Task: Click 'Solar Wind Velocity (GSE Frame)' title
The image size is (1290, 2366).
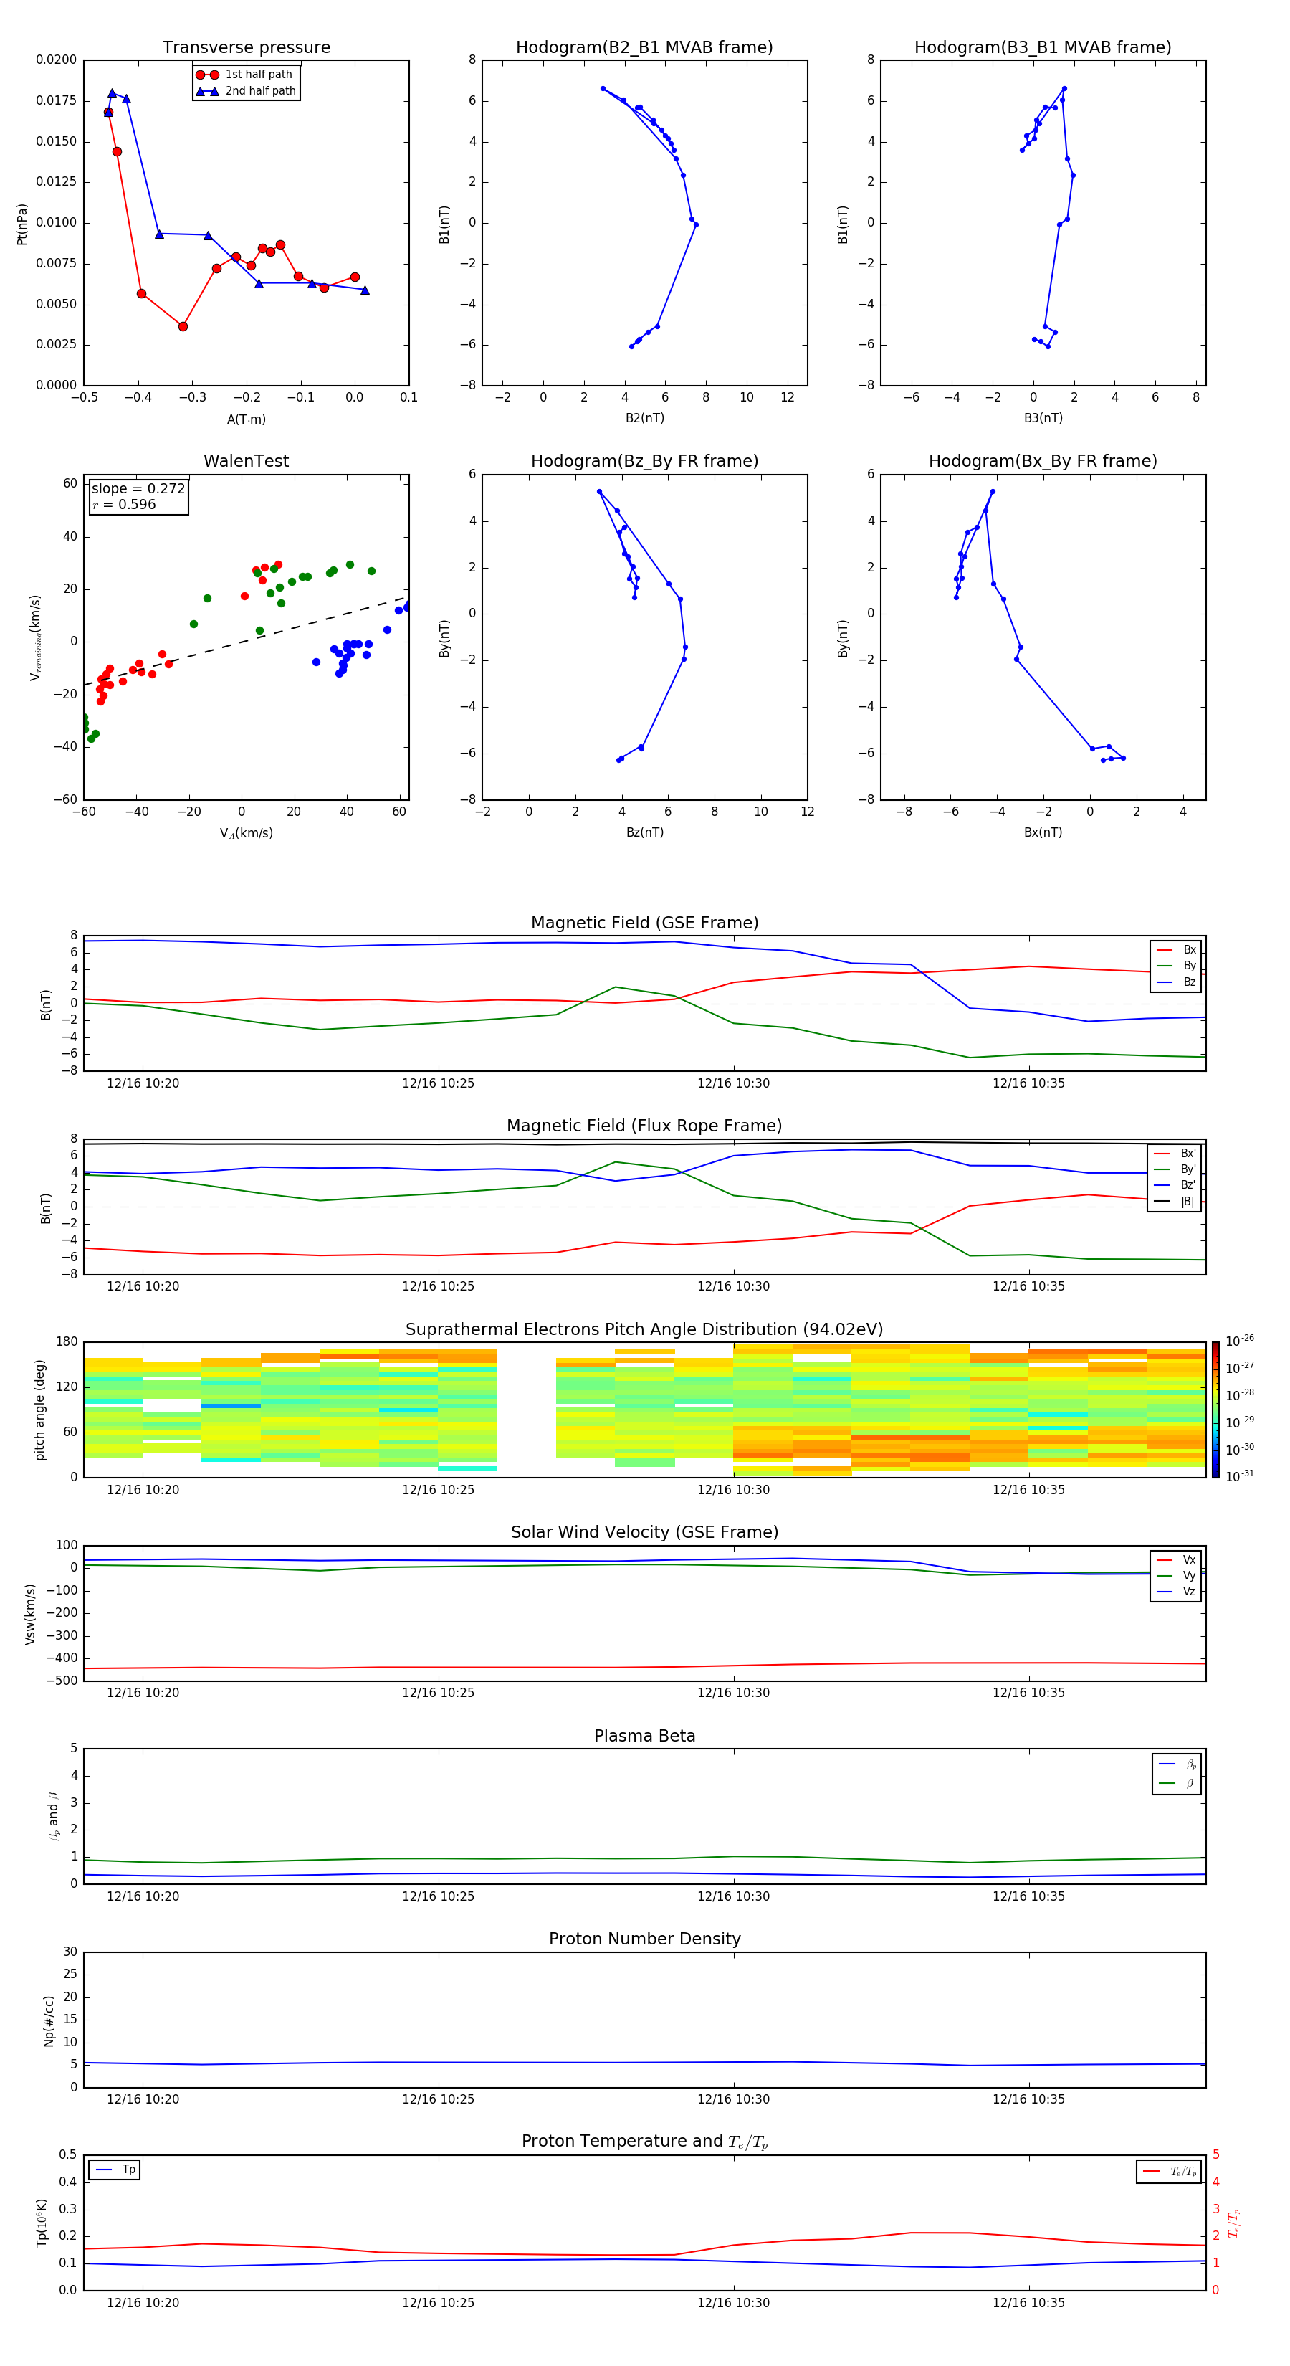Action: pyautogui.click(x=644, y=1532)
